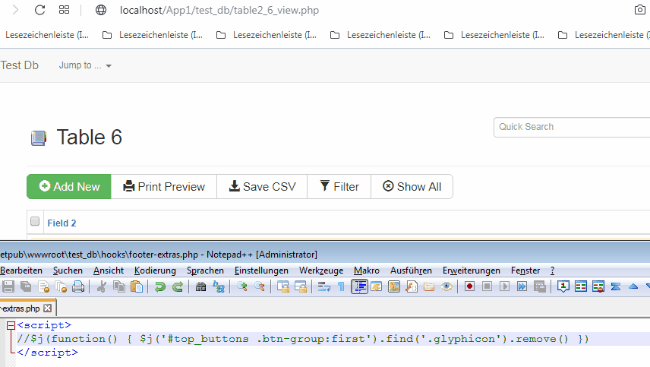Click Stop macro recording square icon
The height and width of the screenshot is (367, 650).
coord(487,286)
